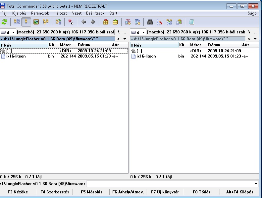
Task: Open the left panel drive dropdown
Action: coord(9,32)
